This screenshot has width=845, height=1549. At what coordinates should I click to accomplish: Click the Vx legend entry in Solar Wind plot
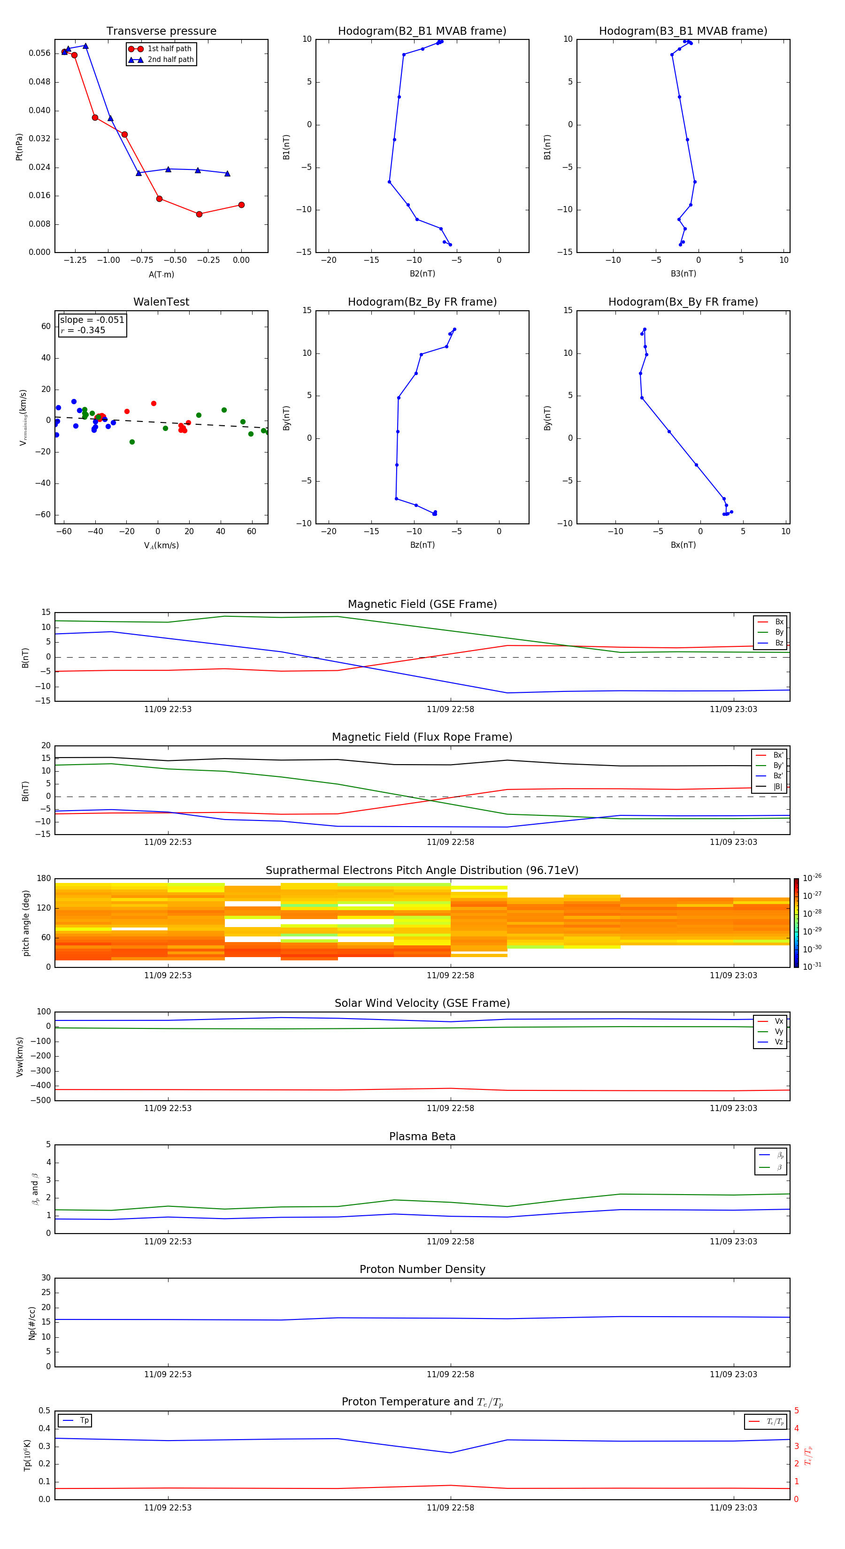[x=770, y=1022]
